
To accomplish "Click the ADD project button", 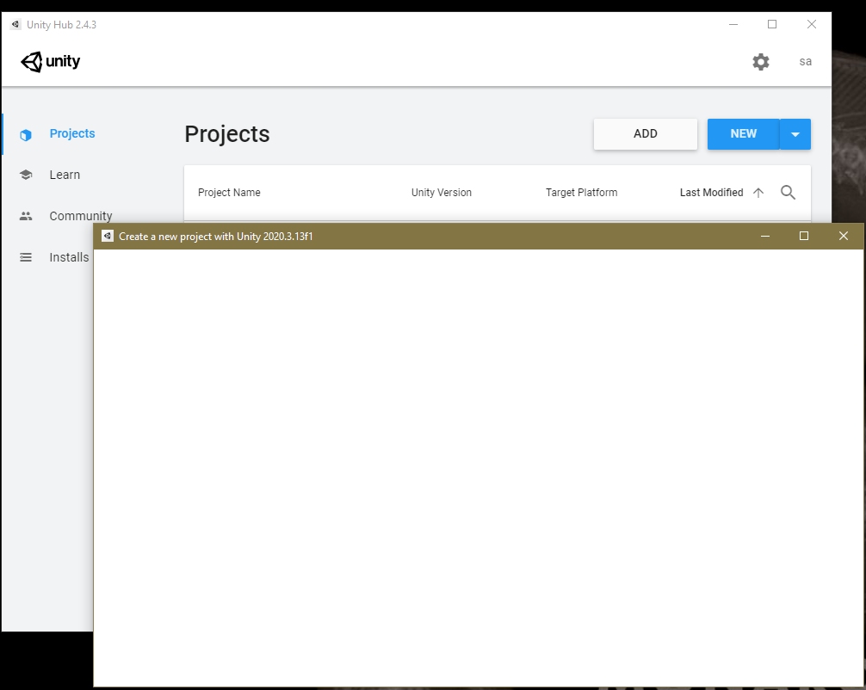I will coord(645,133).
